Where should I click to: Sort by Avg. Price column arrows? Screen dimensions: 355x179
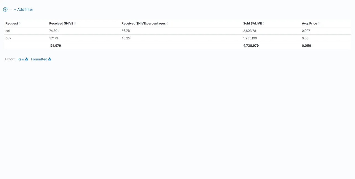coord(319,24)
